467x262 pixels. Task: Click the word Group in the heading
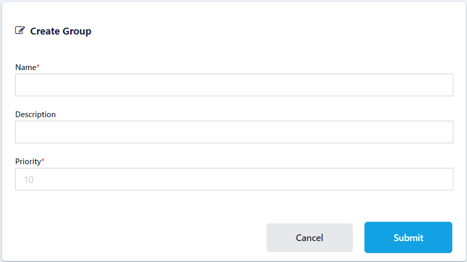pyautogui.click(x=77, y=31)
